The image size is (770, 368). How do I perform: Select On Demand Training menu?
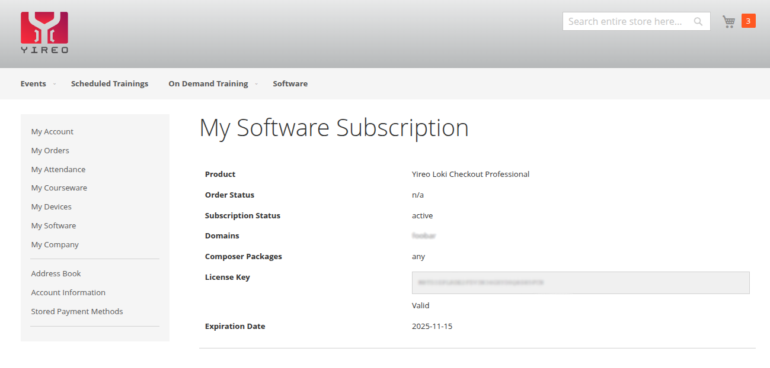(x=208, y=84)
